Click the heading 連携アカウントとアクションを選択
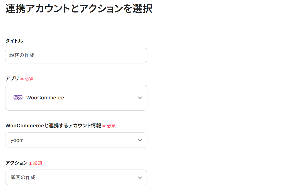 pos(78,9)
